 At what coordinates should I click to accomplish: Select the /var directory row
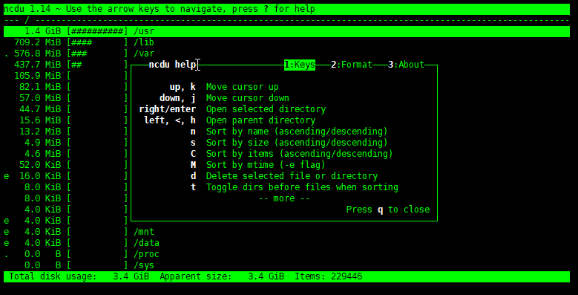click(286, 54)
